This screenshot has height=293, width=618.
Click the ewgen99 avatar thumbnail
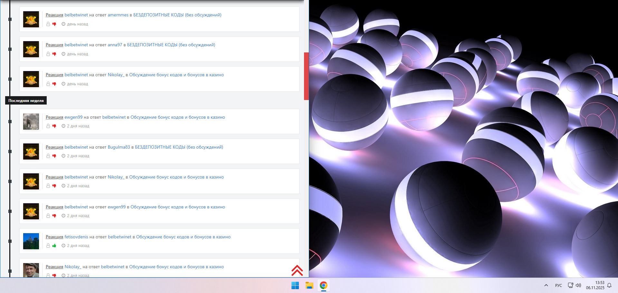[31, 122]
